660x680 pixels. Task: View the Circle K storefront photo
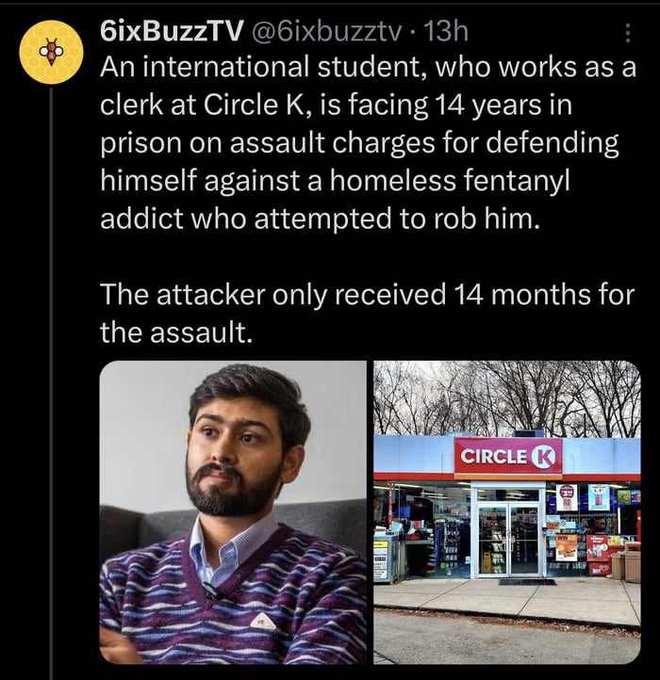point(506,512)
